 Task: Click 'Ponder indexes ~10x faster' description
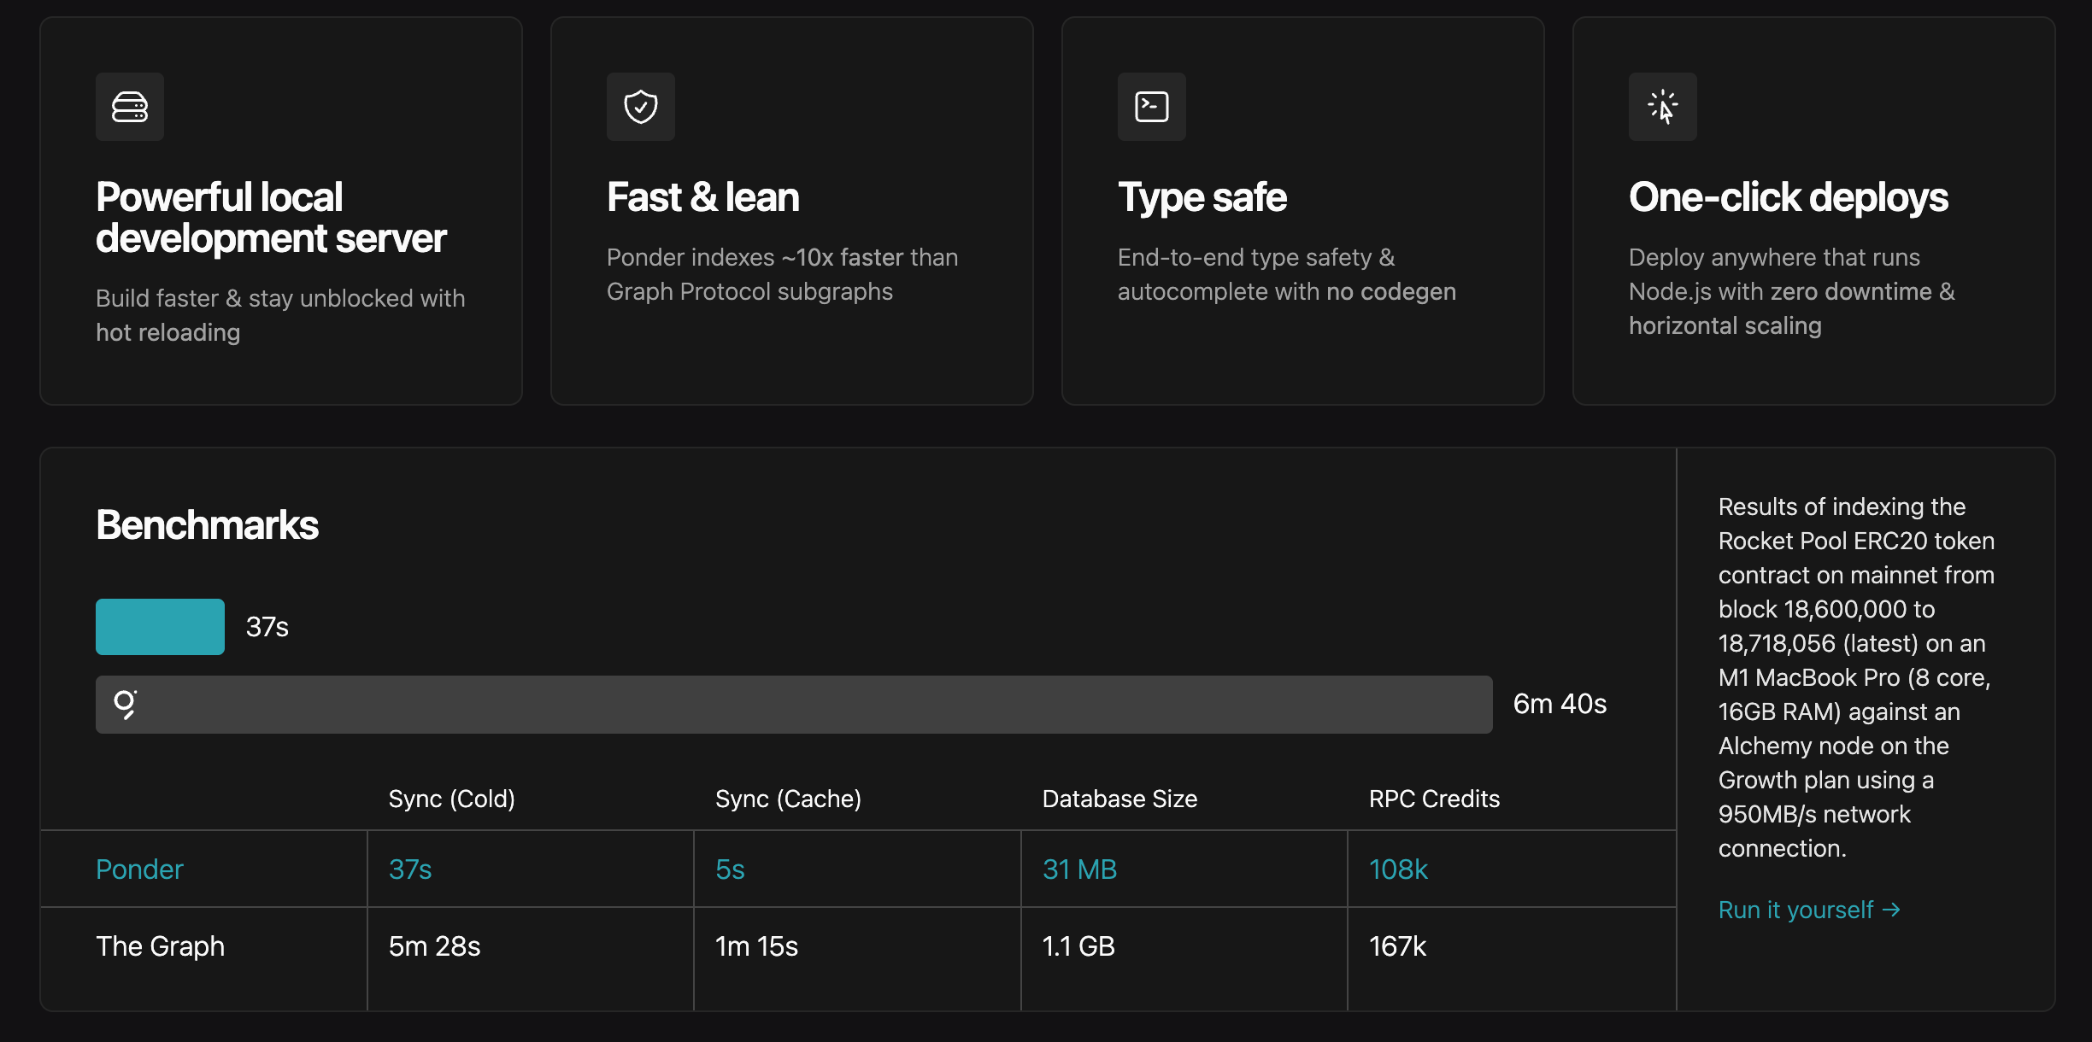point(782,274)
